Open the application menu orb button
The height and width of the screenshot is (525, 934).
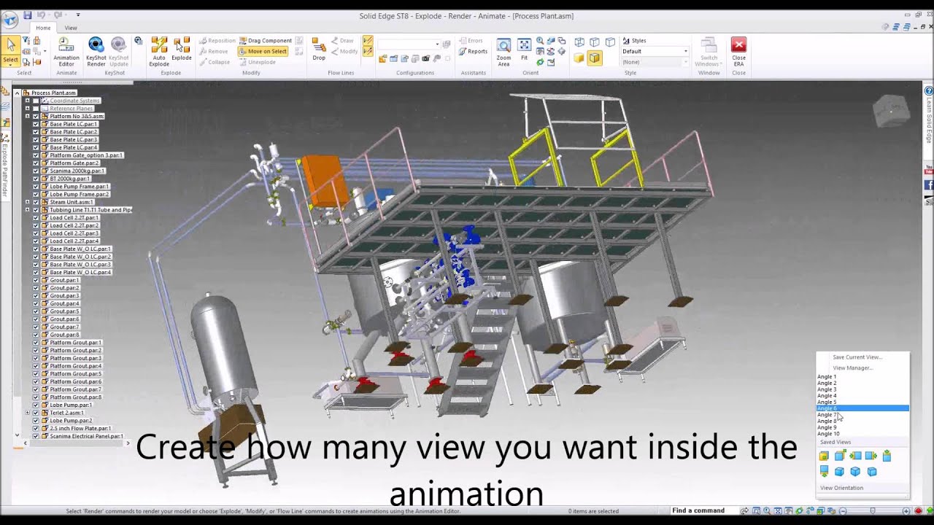point(10,20)
